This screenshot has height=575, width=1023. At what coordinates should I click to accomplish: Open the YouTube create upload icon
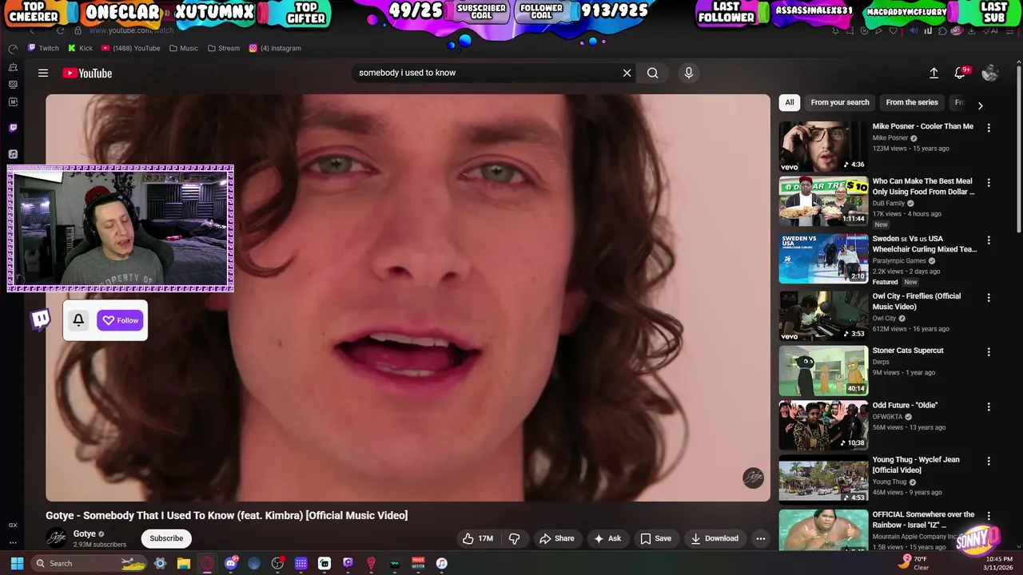933,73
